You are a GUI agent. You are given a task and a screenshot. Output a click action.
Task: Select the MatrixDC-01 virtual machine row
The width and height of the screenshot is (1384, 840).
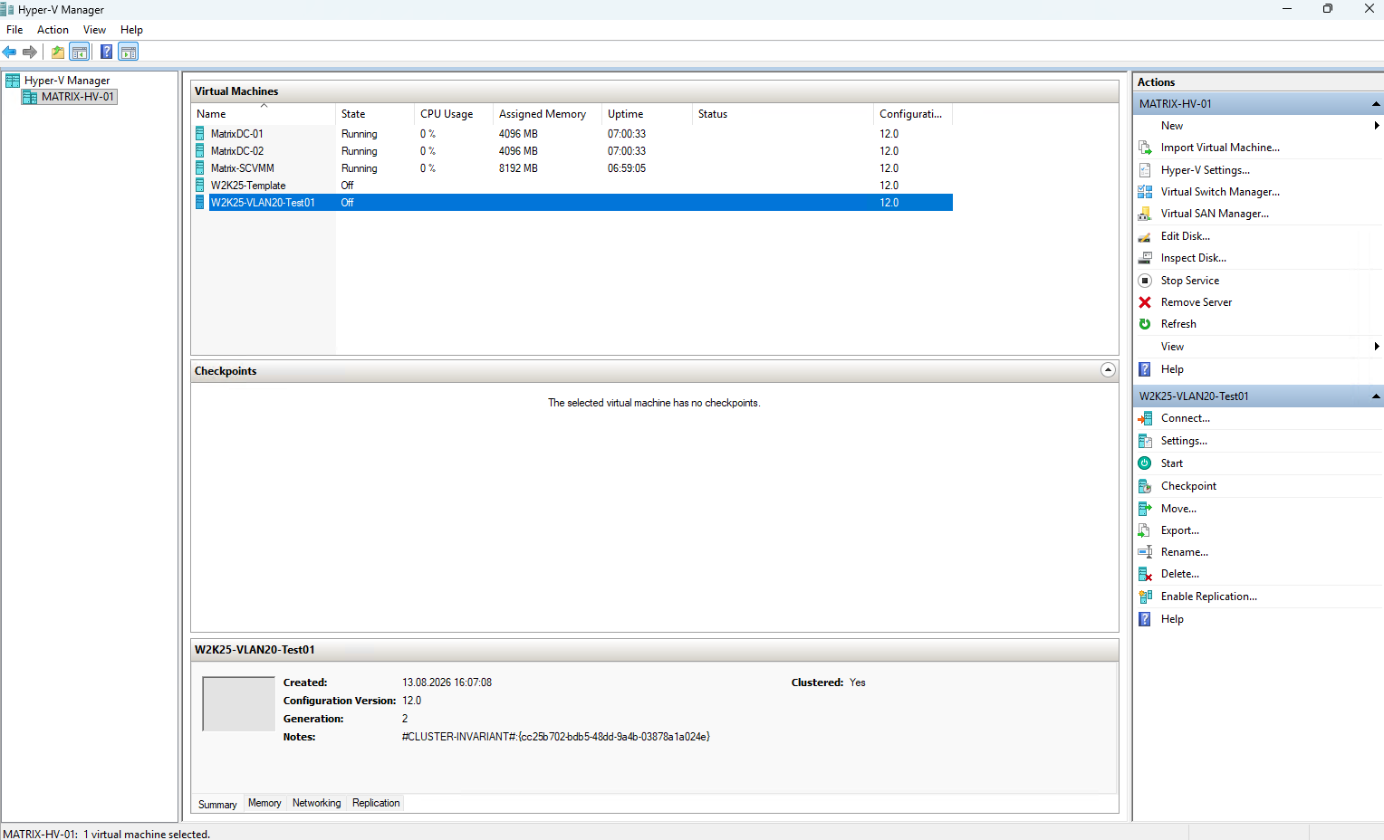click(572, 134)
